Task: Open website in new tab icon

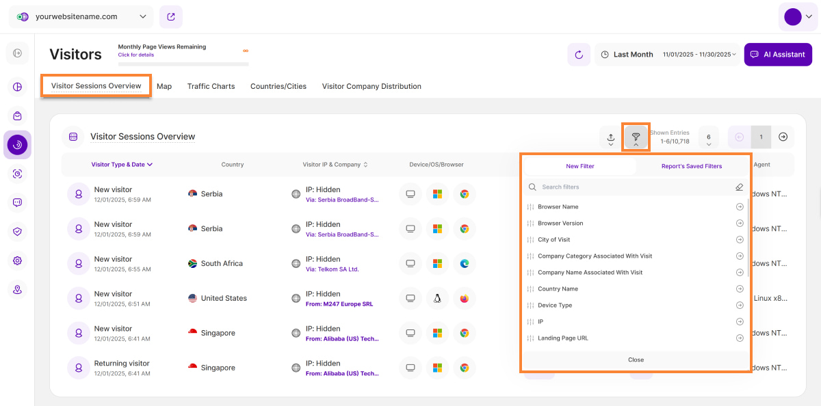Action: tap(170, 16)
